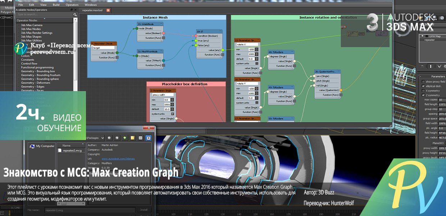Image resolution: width=446 pixels, height=216 pixels.
Task: Expand the 3ds Max Camera category
Action: click(32, 25)
